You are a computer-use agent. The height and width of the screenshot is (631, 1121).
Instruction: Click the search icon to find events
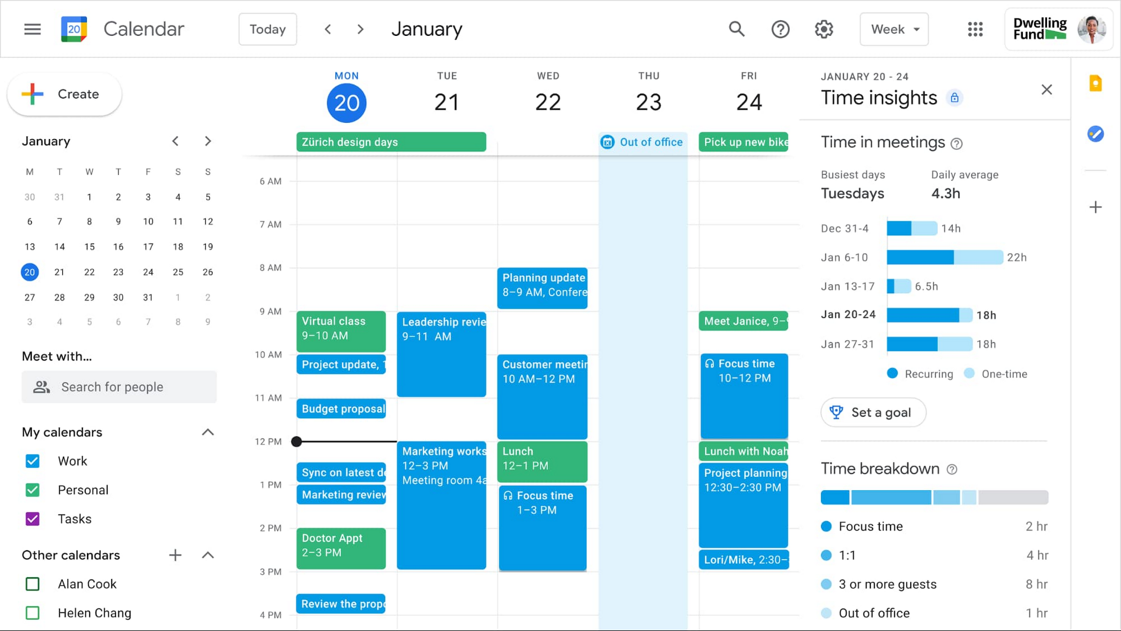click(737, 29)
